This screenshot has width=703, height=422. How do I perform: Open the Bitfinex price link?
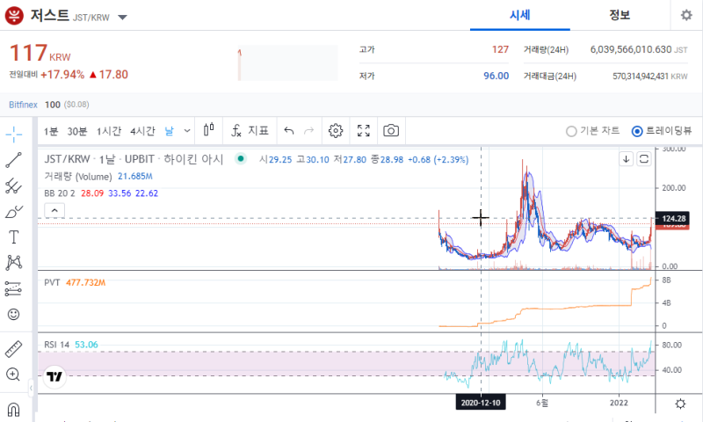pos(24,105)
